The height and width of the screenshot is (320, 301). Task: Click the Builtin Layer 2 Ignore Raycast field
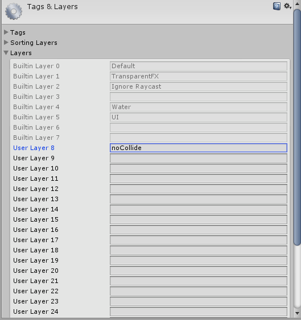199,86
